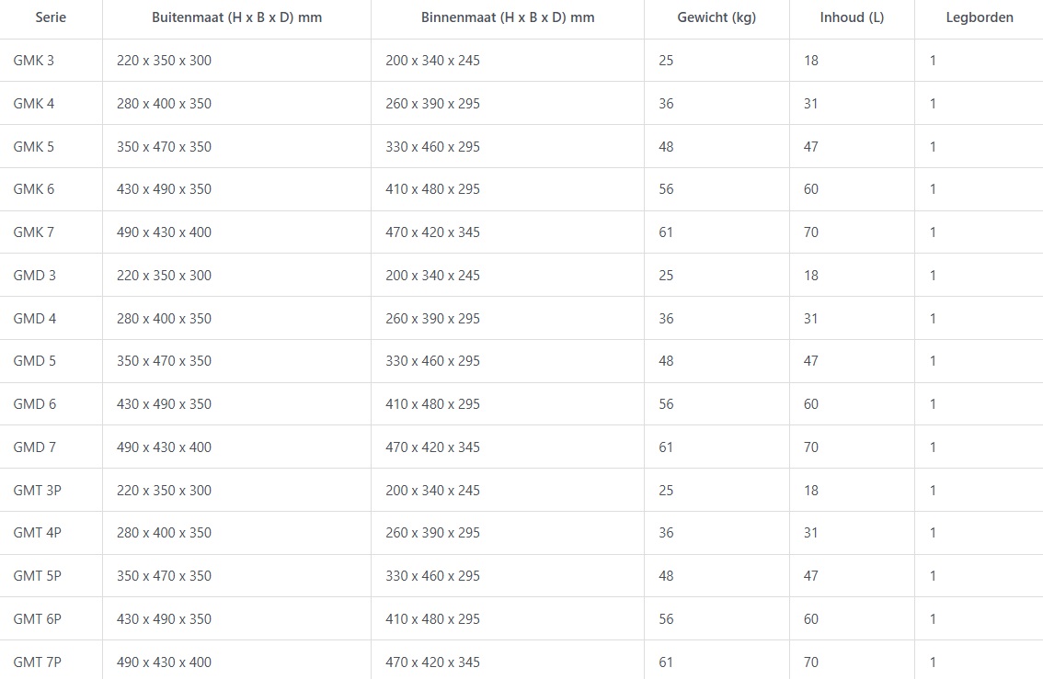Select the GMD 6 weight value 56

click(x=666, y=404)
